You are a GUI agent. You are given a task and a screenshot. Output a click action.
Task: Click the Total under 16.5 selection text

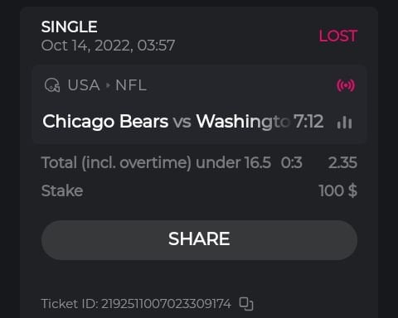point(156,162)
